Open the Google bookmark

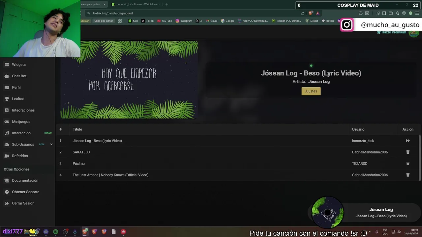tap(227, 21)
